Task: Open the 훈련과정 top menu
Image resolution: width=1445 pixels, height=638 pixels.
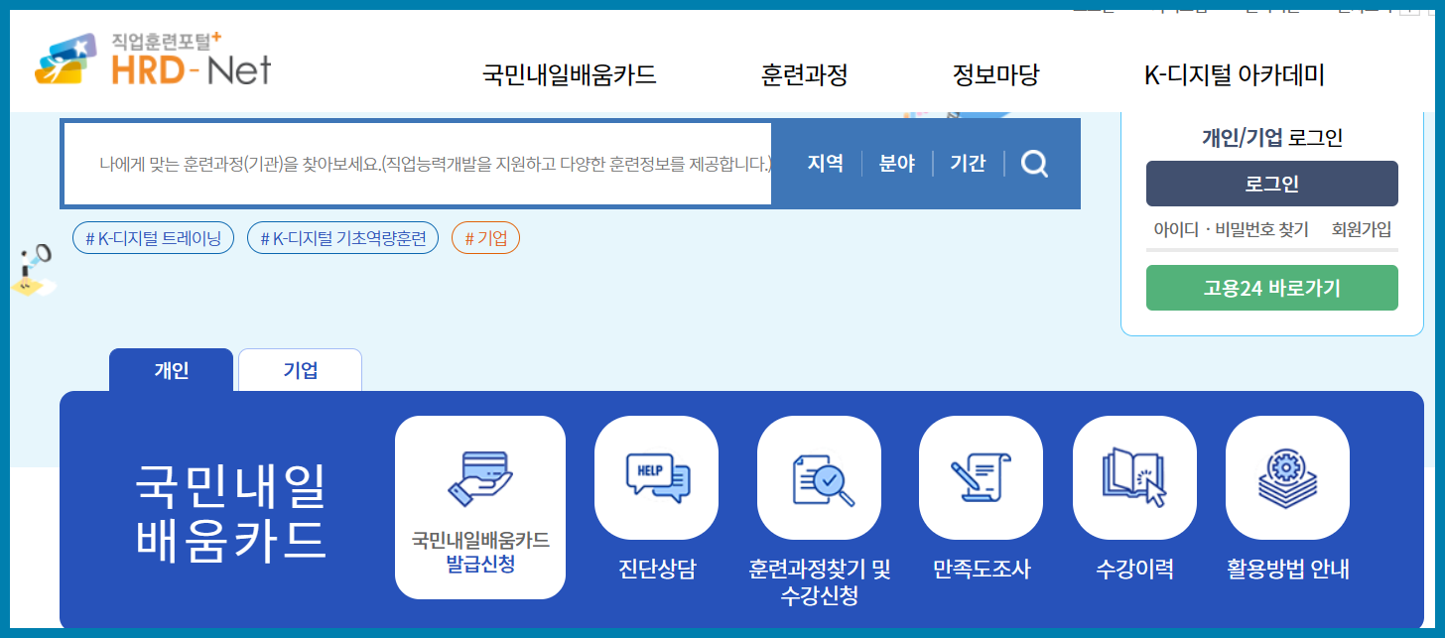Action: 804,75
